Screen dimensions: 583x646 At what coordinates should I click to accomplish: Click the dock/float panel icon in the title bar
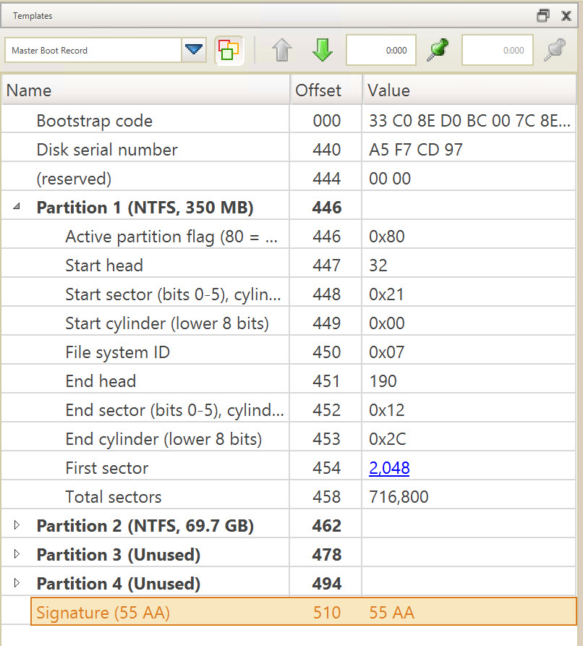coord(543,15)
